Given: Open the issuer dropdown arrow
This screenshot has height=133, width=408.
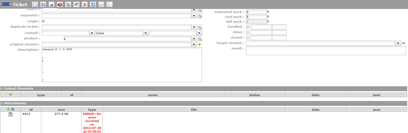Looking at the screenshot, I should coord(194,10).
